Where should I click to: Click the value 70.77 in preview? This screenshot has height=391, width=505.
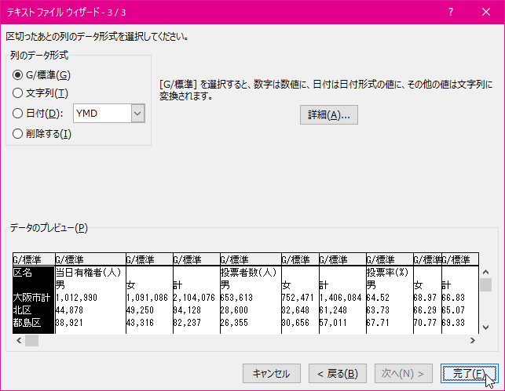coord(425,323)
